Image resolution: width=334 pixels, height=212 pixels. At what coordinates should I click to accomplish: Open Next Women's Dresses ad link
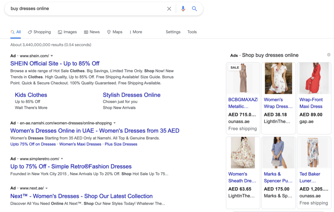point(81,196)
